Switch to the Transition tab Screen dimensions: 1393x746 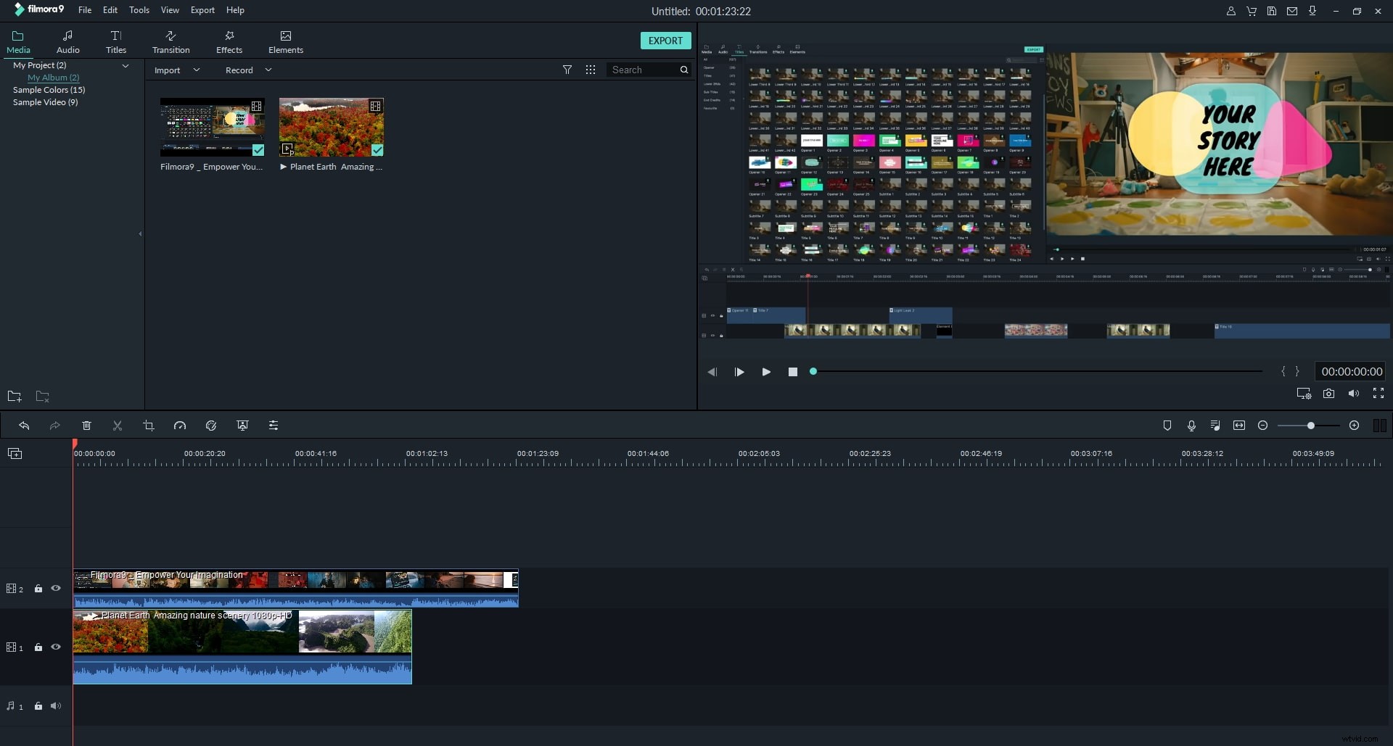170,42
